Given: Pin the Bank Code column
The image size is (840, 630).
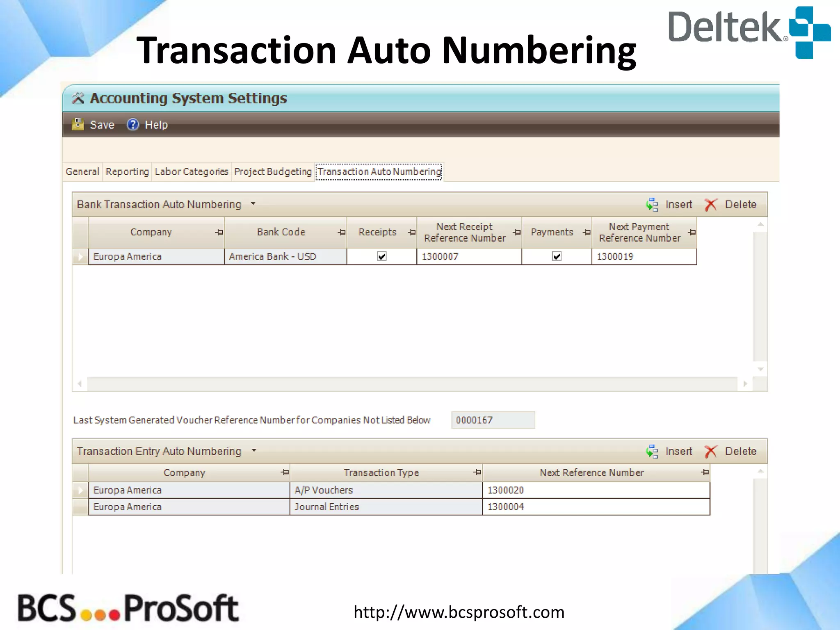Looking at the screenshot, I should coord(342,233).
